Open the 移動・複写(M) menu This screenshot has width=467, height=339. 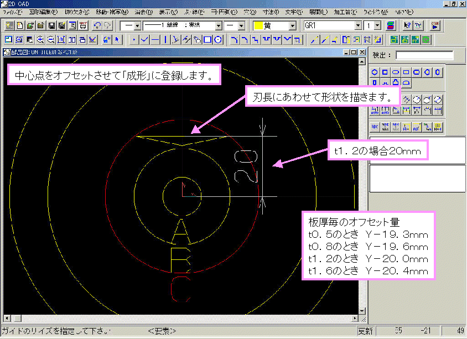tap(112, 12)
